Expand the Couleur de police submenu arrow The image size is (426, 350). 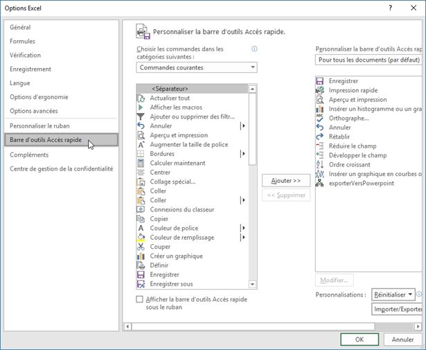(243, 228)
